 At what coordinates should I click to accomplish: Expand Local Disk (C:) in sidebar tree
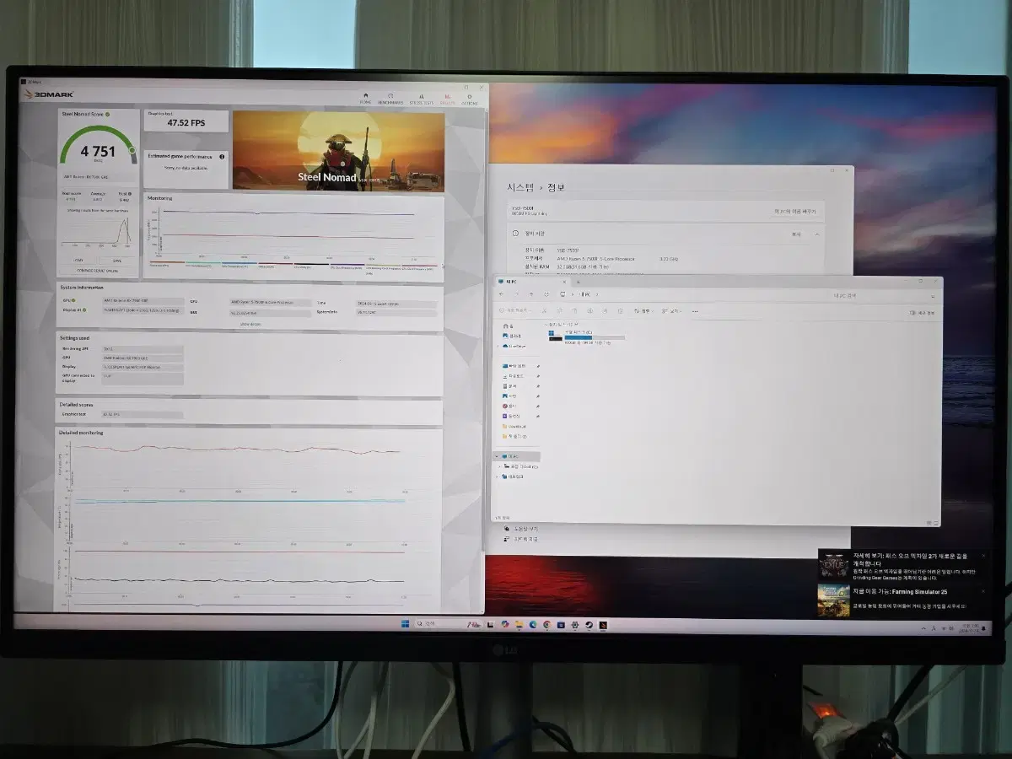click(499, 466)
